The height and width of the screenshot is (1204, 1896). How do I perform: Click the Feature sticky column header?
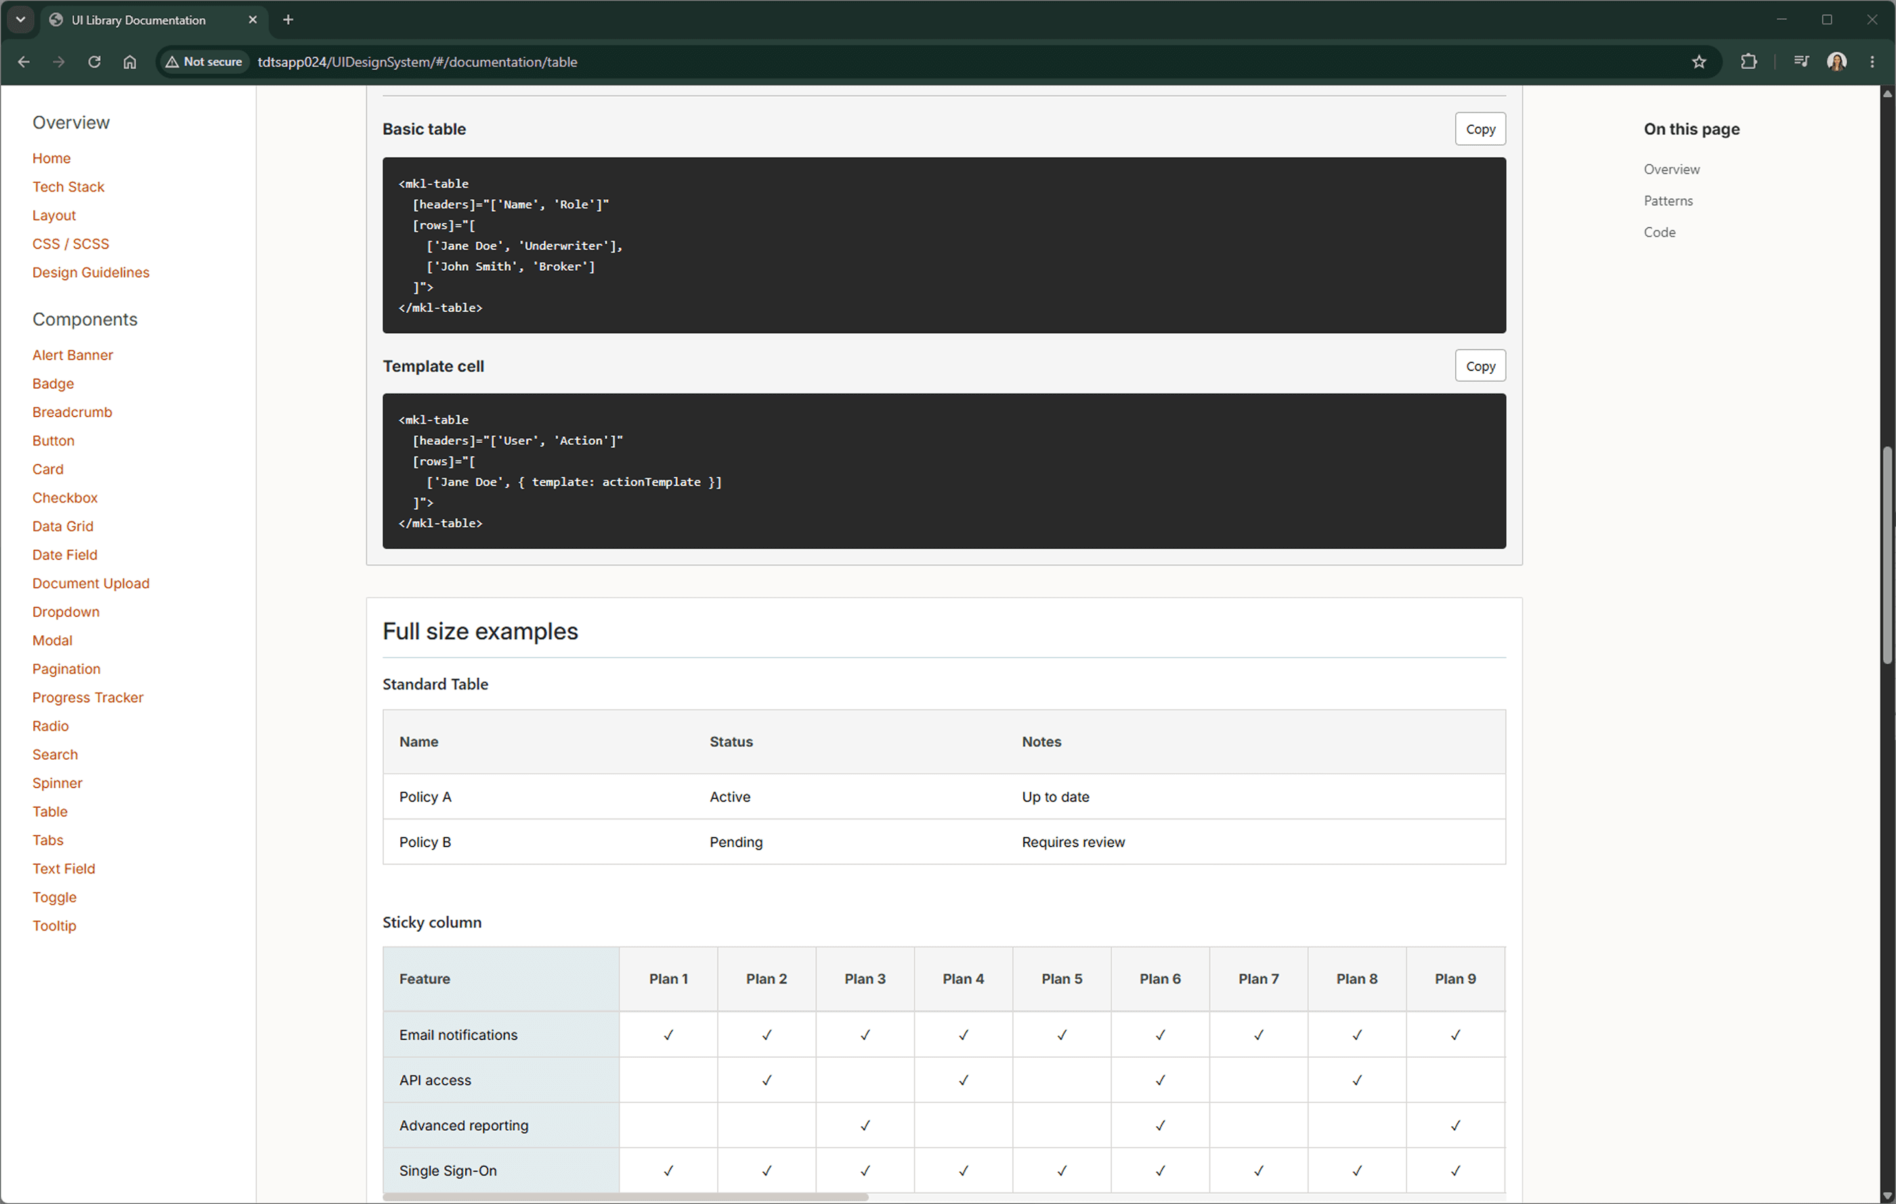pos(501,979)
